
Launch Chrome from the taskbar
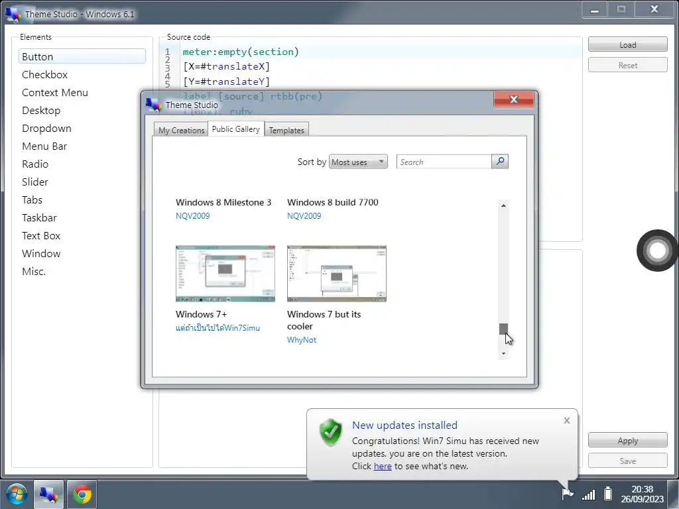click(x=82, y=494)
